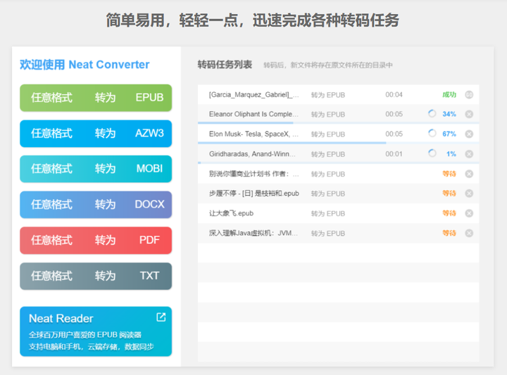Click the Elon Musk task progress bar
The width and height of the screenshot is (507, 375).
[292, 143]
